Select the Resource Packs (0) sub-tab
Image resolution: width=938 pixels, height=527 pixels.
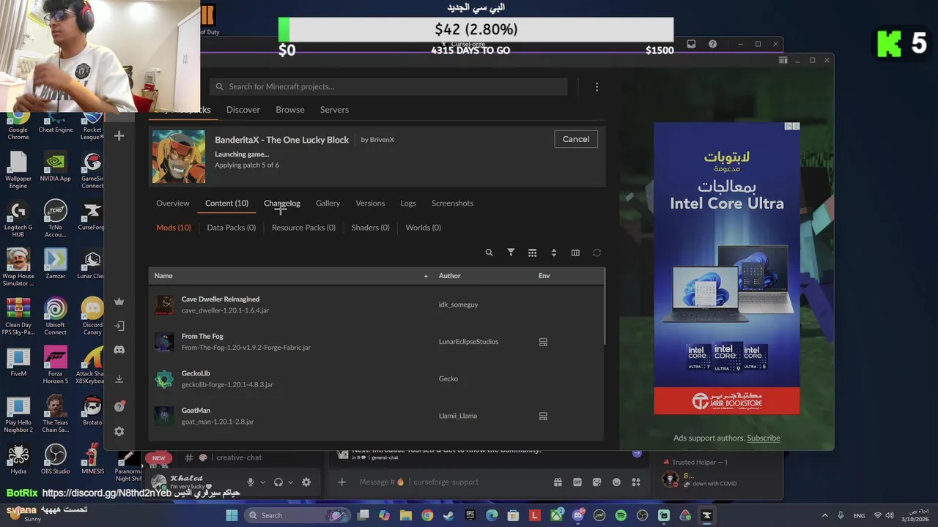click(x=303, y=228)
